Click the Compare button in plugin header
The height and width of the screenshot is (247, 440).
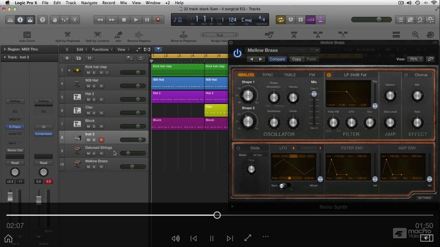pyautogui.click(x=277, y=59)
